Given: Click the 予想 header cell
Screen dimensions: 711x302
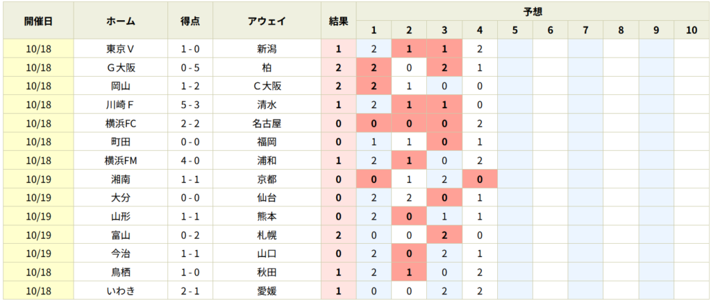Looking at the screenshot, I should pos(533,12).
